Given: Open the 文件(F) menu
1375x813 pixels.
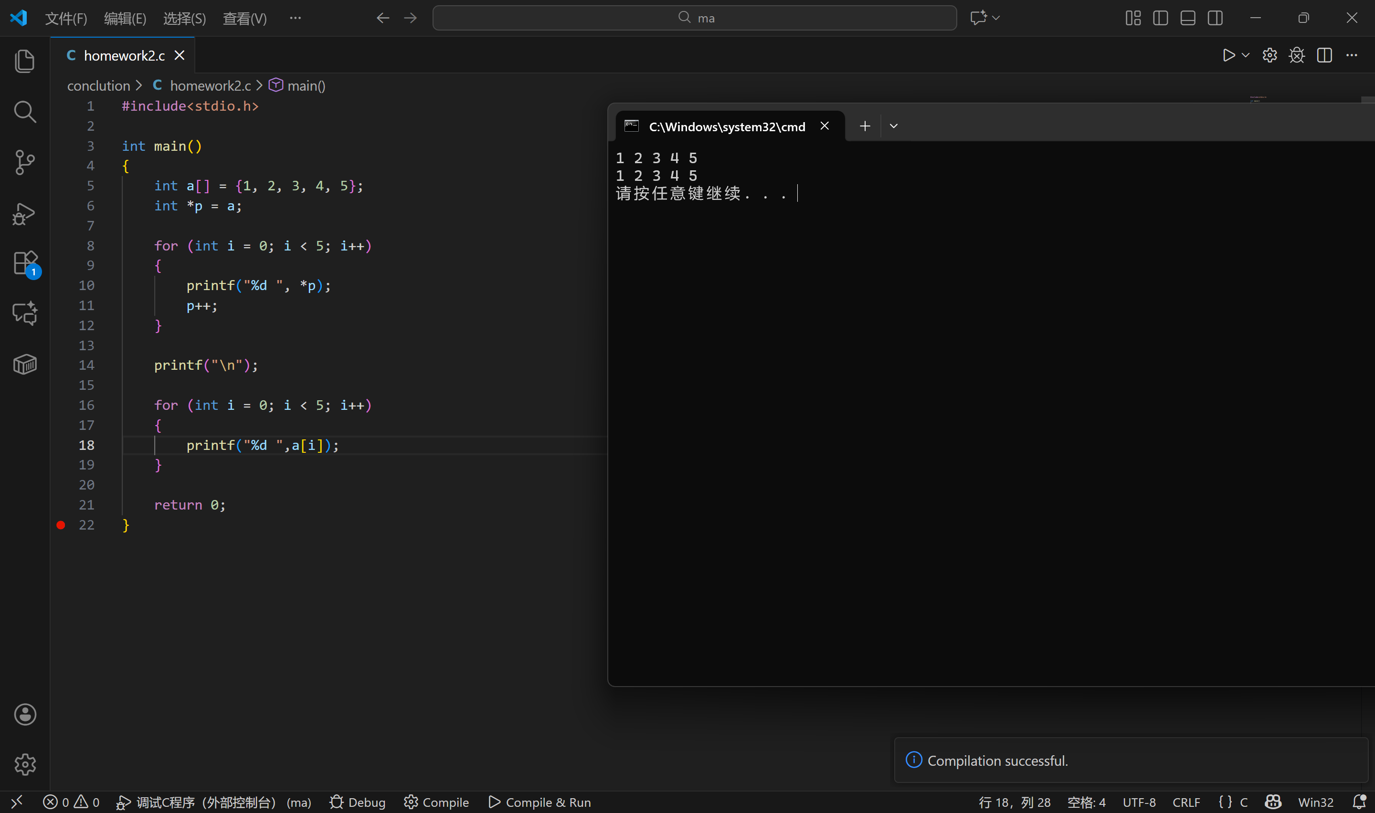Looking at the screenshot, I should 66,19.
